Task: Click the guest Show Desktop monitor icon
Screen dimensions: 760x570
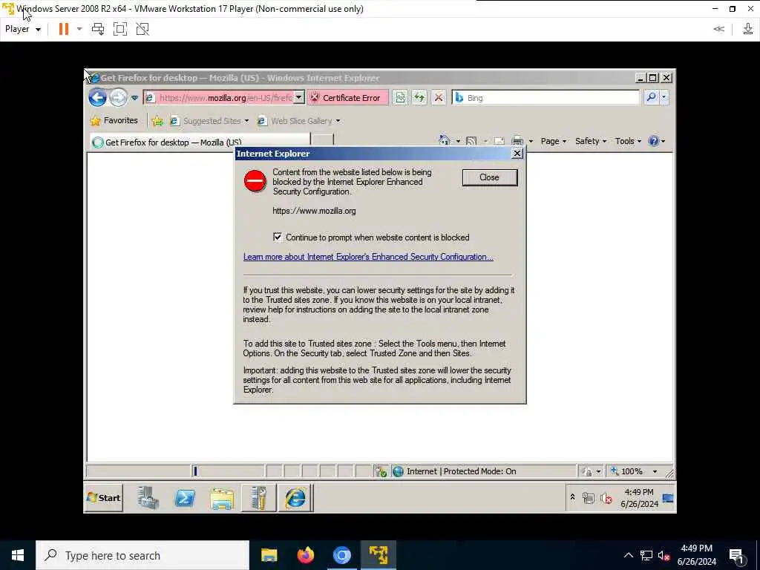Action: [x=668, y=498]
